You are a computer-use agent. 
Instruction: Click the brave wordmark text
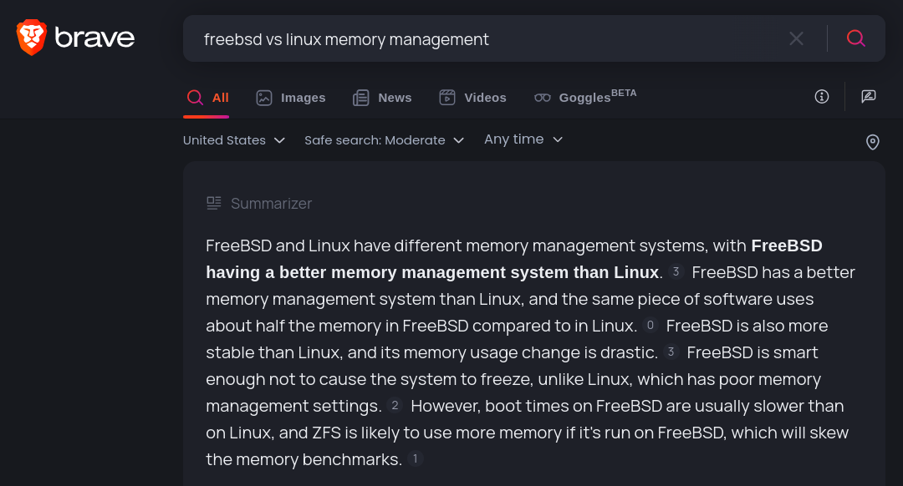click(x=94, y=38)
